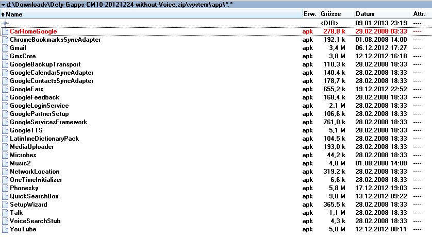Click the ChromeBookmarksSyncAdapter file icon
The height and width of the screenshot is (237, 432).
click(x=5, y=40)
